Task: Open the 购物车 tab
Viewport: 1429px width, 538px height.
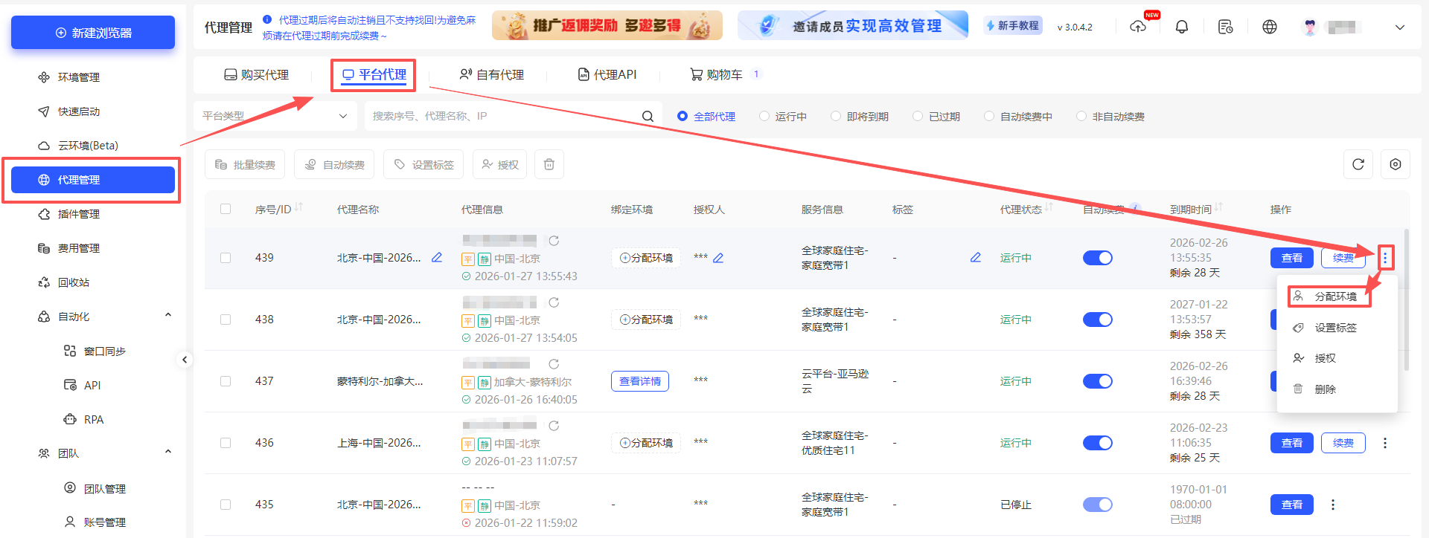Action: tap(716, 75)
